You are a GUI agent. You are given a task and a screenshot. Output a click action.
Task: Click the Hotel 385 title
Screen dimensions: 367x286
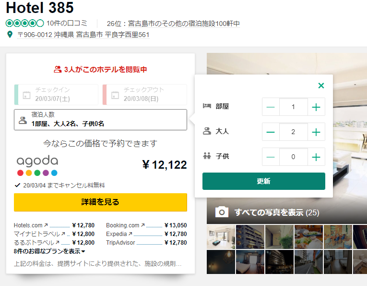tap(39, 8)
